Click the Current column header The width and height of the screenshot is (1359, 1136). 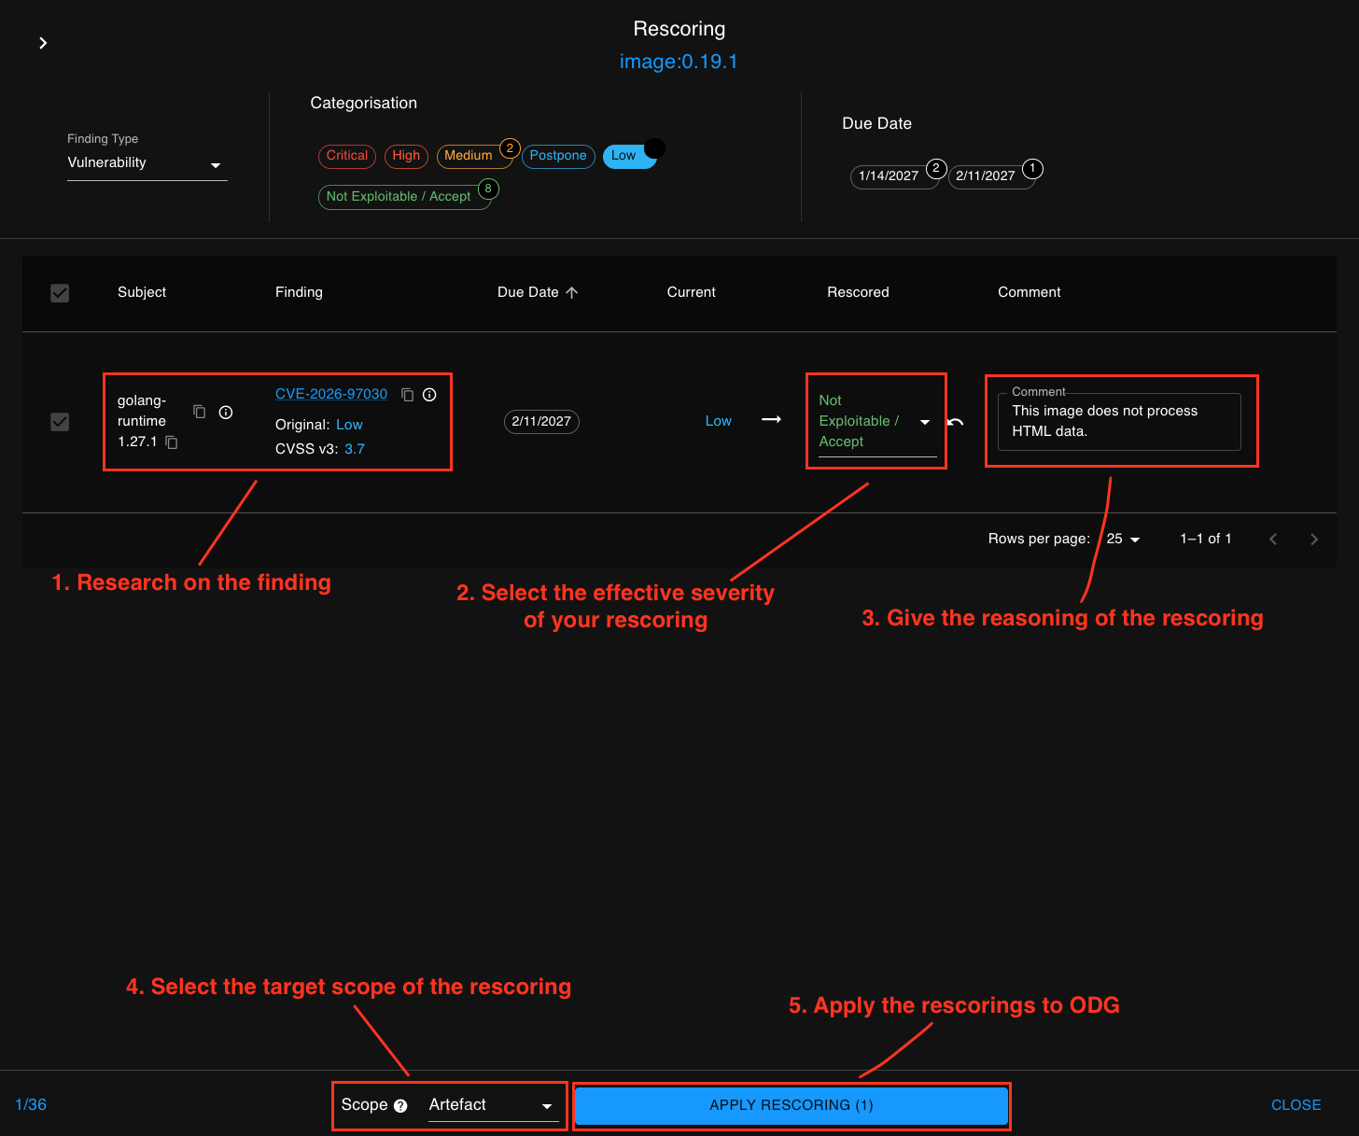click(x=692, y=292)
